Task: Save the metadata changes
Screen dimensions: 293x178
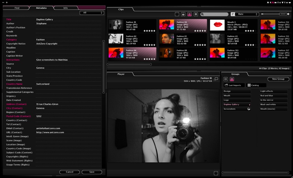Action: tap(92, 172)
